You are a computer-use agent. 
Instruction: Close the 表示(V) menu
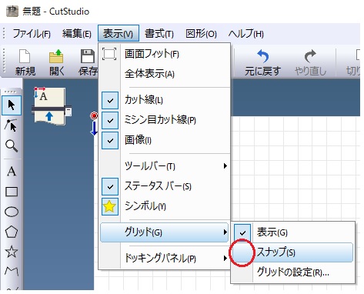119,33
